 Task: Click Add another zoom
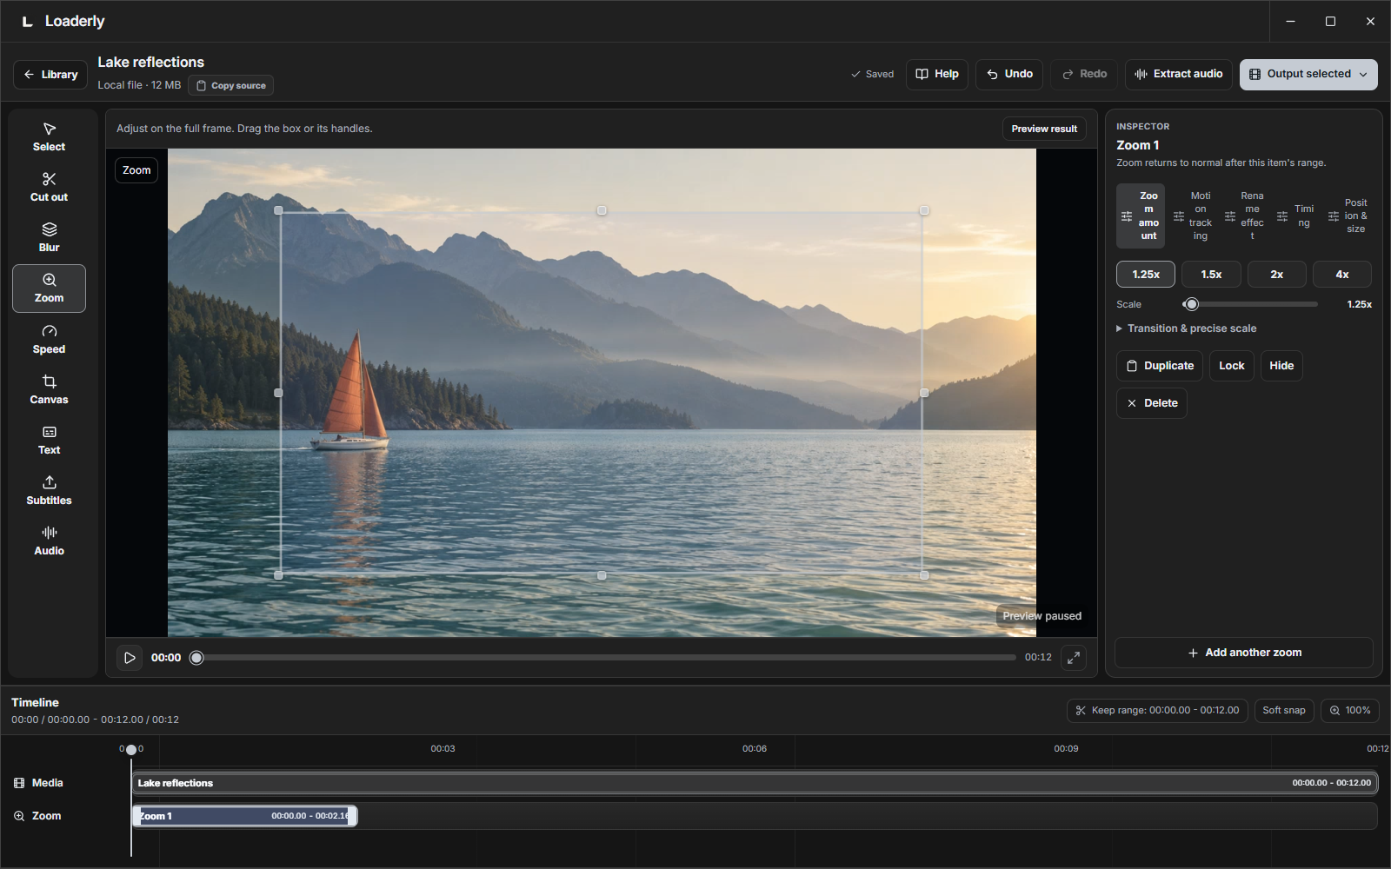coord(1244,653)
